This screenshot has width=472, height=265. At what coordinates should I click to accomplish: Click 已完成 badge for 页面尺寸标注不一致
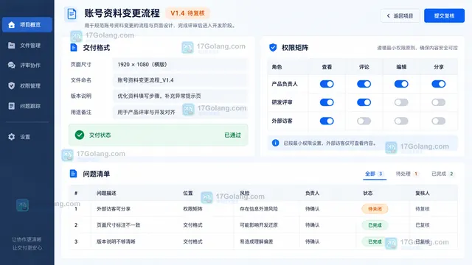click(375, 225)
